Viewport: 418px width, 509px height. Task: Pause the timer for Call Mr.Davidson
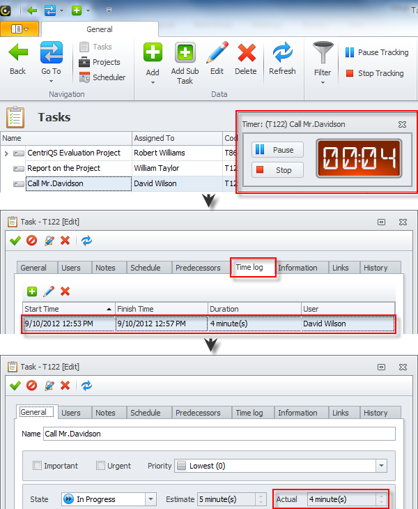[277, 150]
